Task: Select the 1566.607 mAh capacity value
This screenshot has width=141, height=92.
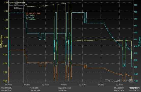Action: pyautogui.click(x=35, y=90)
